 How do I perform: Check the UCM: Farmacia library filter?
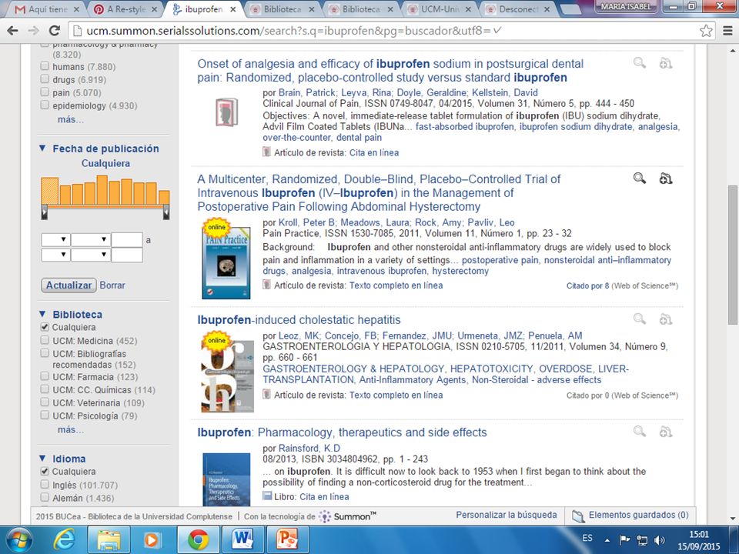(45, 376)
